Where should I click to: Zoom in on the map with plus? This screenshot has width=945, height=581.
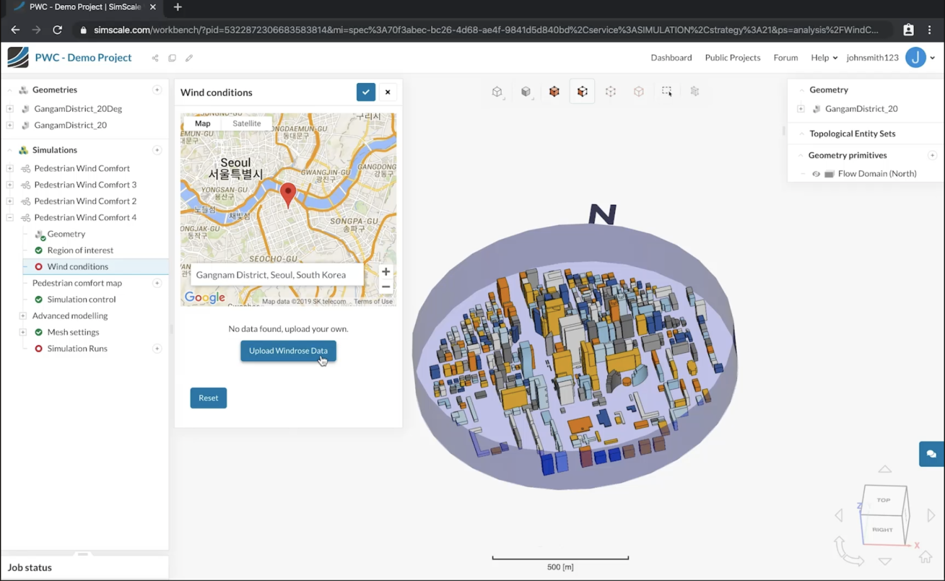coord(386,272)
